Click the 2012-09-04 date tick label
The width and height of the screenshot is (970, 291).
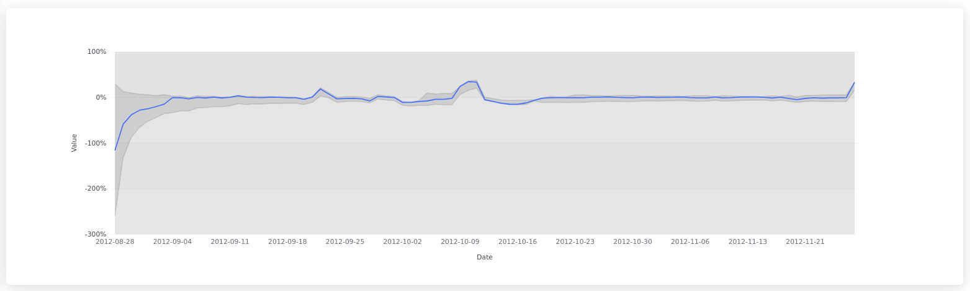(173, 242)
